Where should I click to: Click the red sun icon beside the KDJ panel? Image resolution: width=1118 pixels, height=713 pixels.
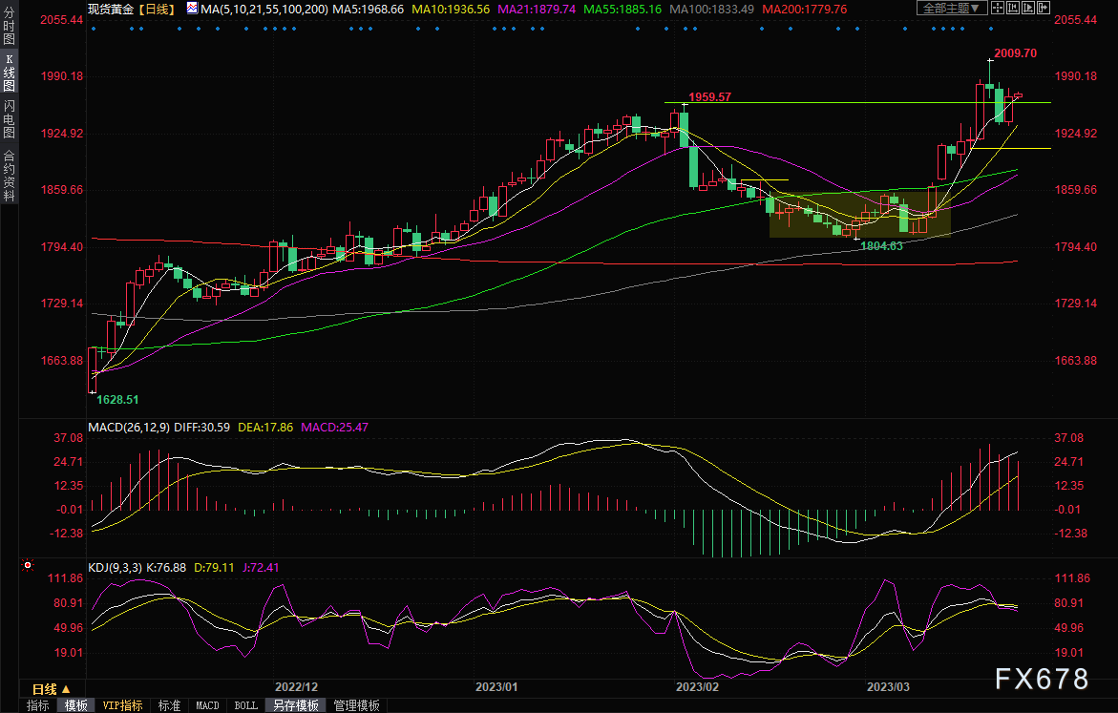coord(28,565)
